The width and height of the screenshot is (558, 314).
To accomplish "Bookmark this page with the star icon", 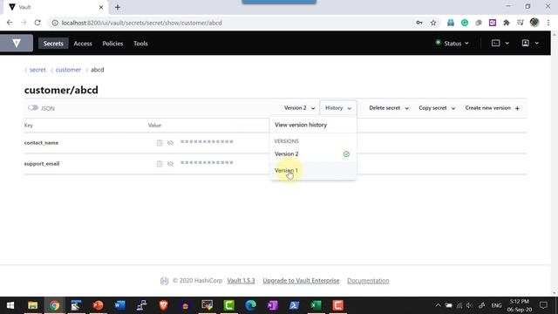I will [433, 23].
